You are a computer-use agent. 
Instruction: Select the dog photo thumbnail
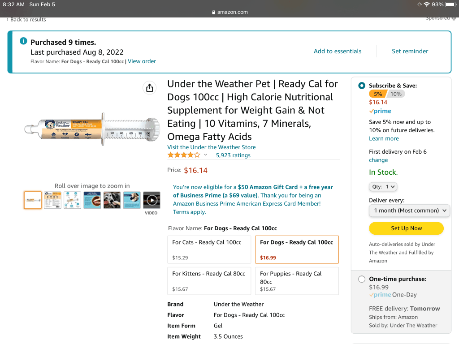(112, 200)
